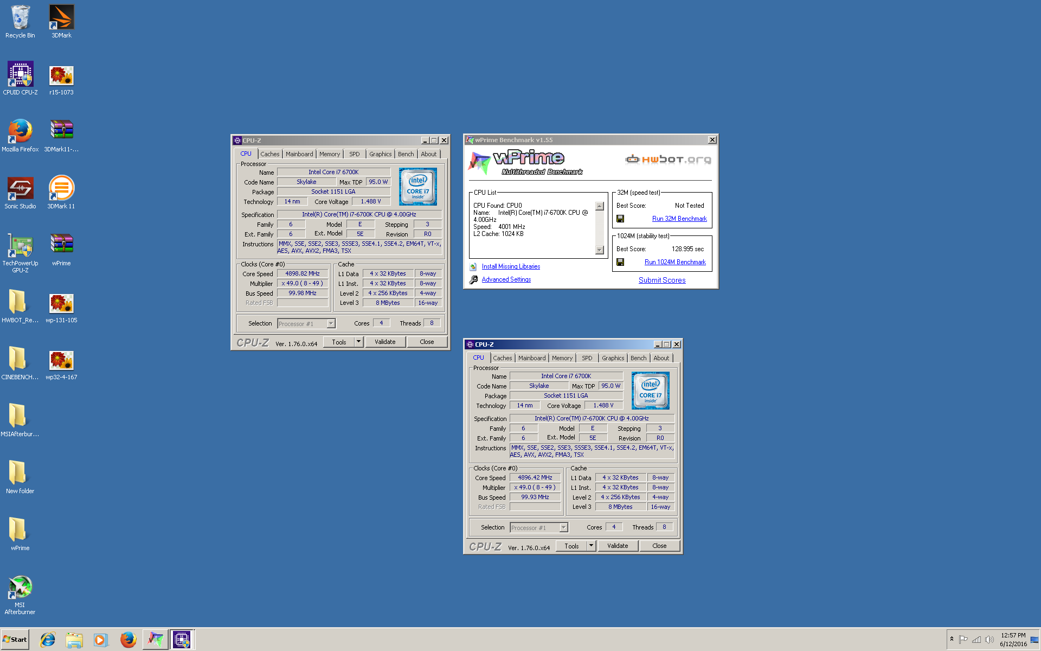Select the CINEBENCH folder icon
The image size is (1041, 651).
pos(20,363)
